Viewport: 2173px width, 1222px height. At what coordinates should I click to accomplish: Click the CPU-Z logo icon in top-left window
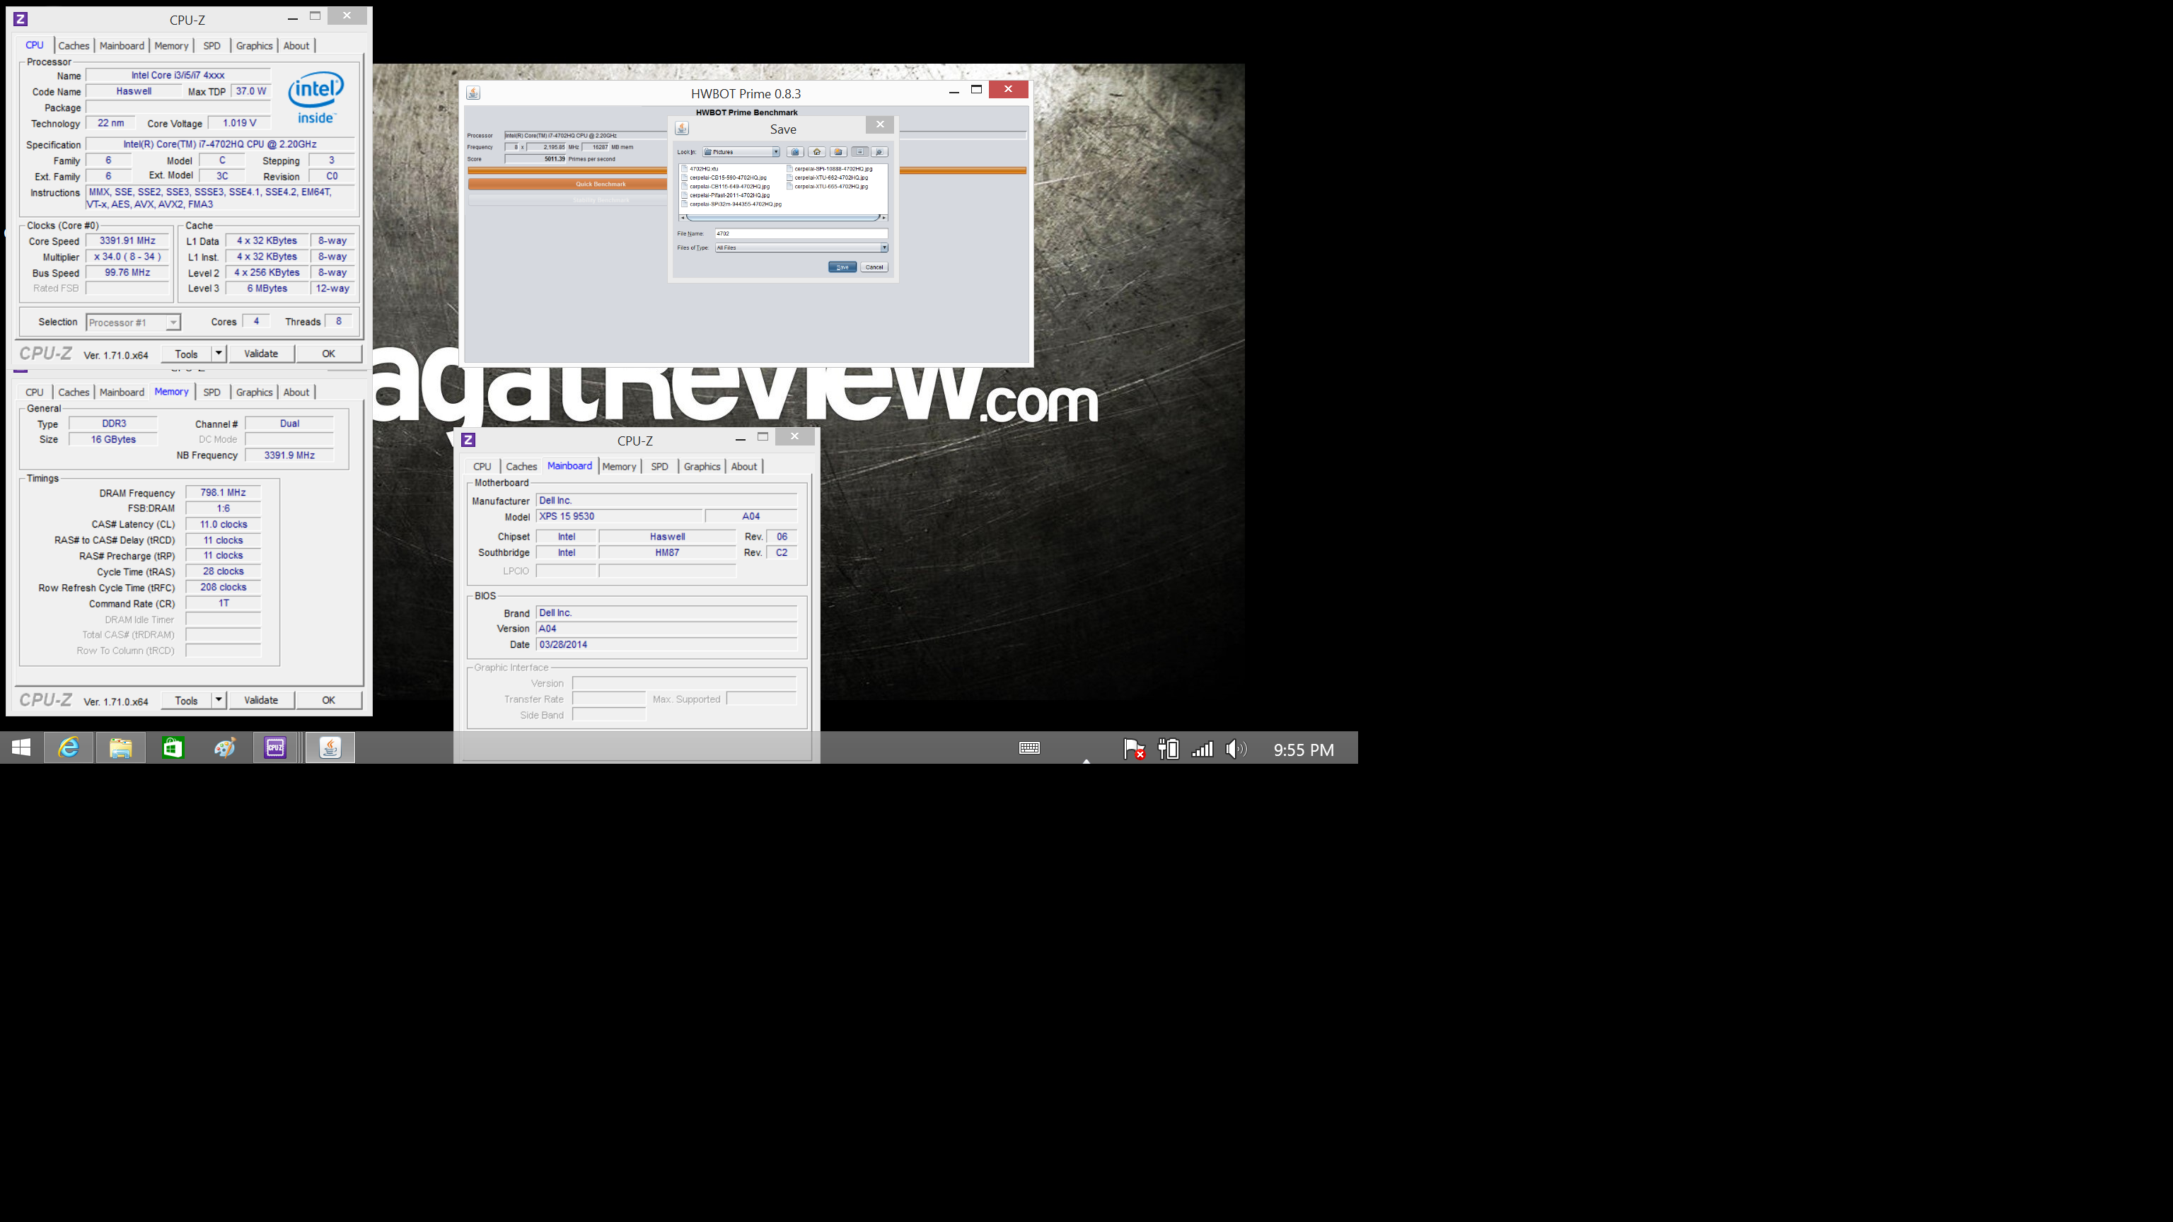(x=21, y=18)
